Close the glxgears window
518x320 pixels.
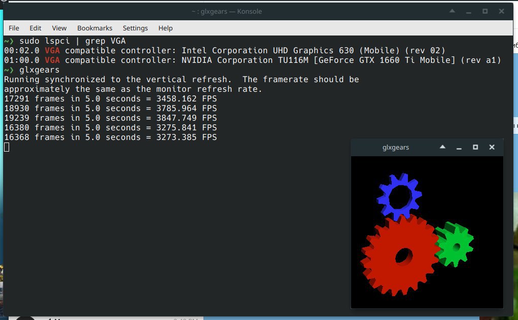492,147
